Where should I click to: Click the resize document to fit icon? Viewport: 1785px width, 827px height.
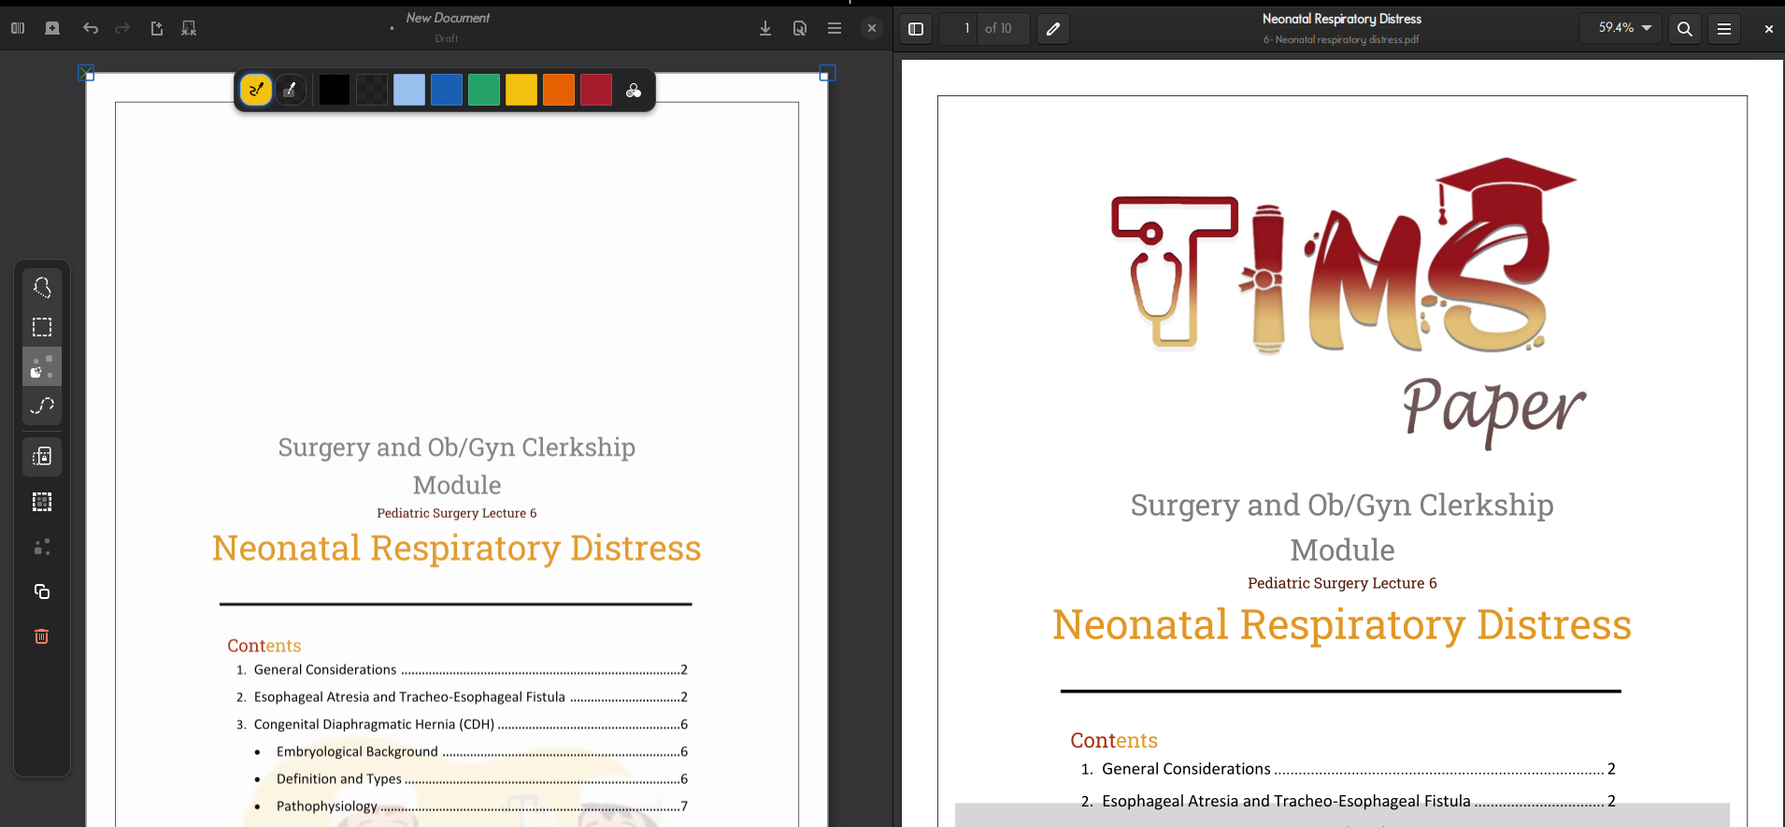(x=189, y=28)
